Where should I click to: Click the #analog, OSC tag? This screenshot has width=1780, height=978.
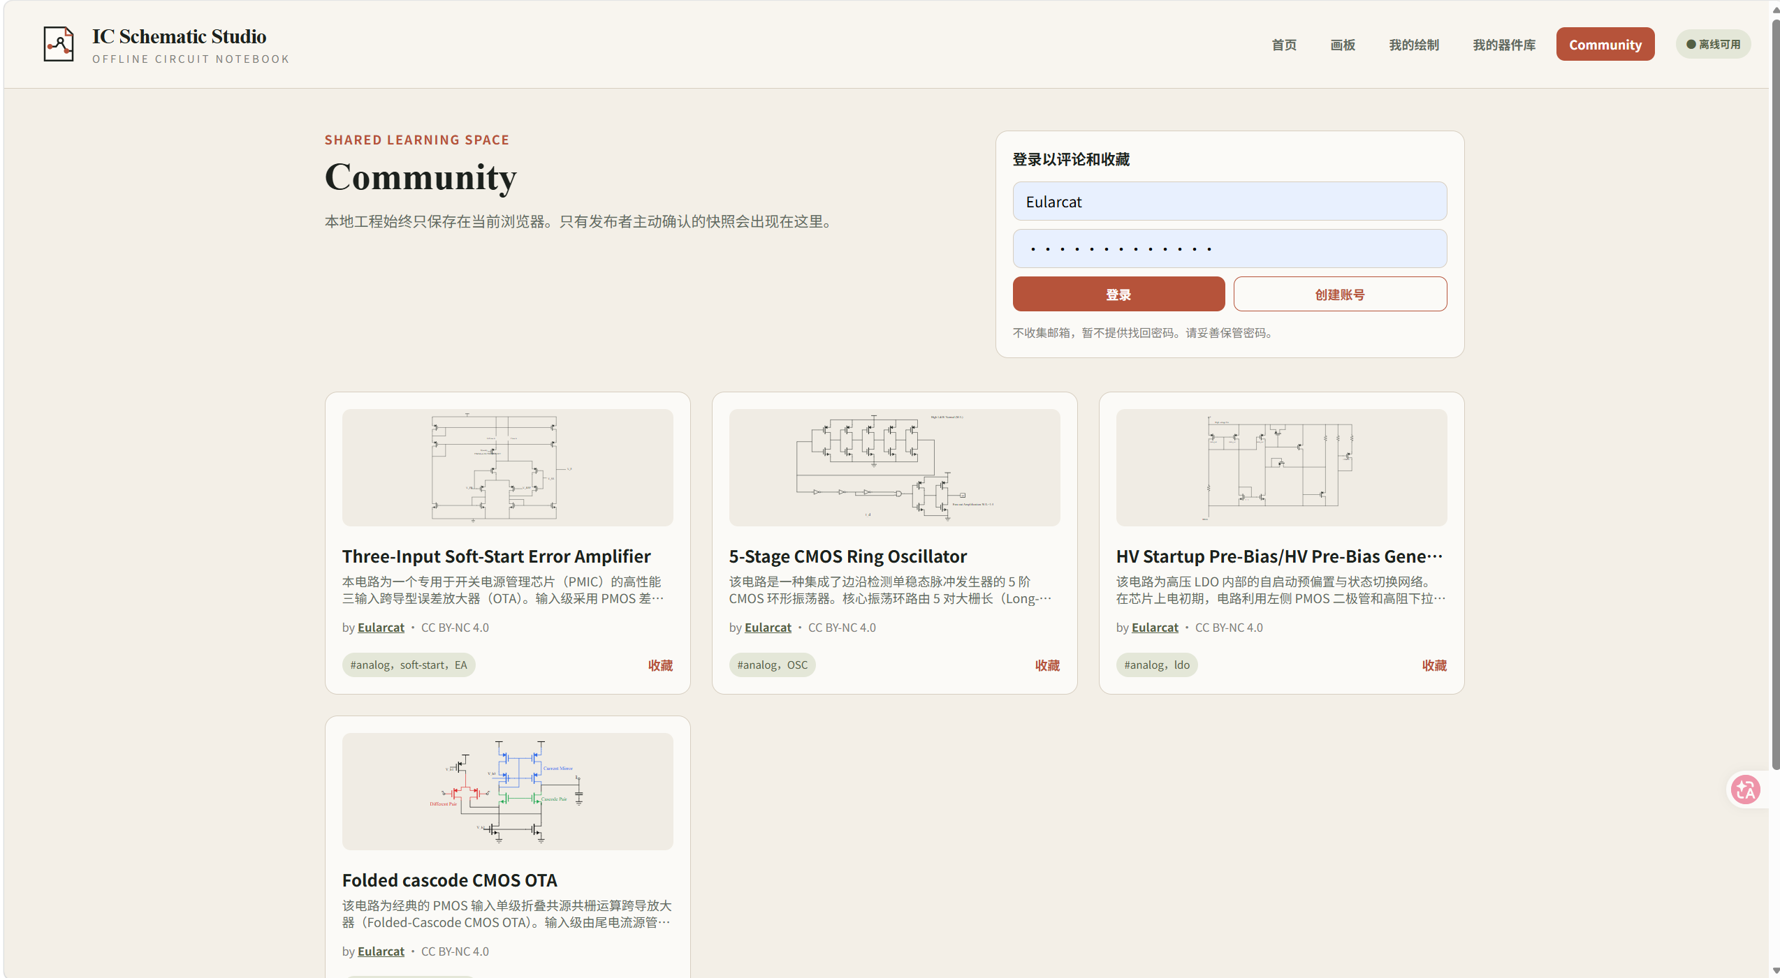773,665
